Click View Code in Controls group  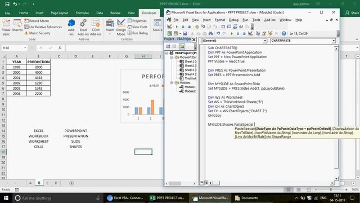pos(137,27)
